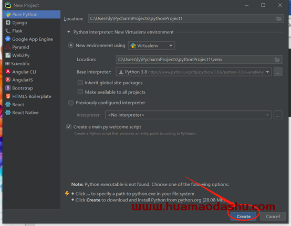
Task: Click the React Native atom icon
Action: tap(8, 112)
